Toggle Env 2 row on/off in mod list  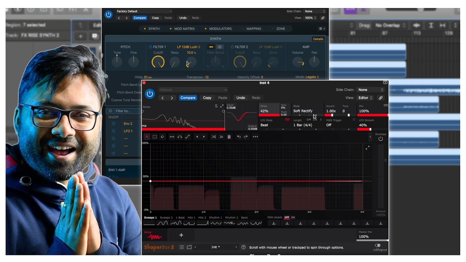point(113,124)
